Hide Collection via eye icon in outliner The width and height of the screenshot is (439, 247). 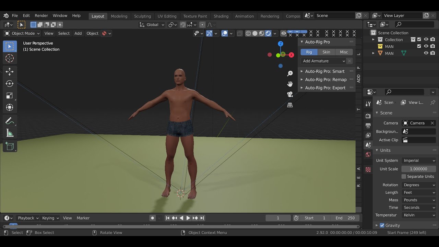426,40
